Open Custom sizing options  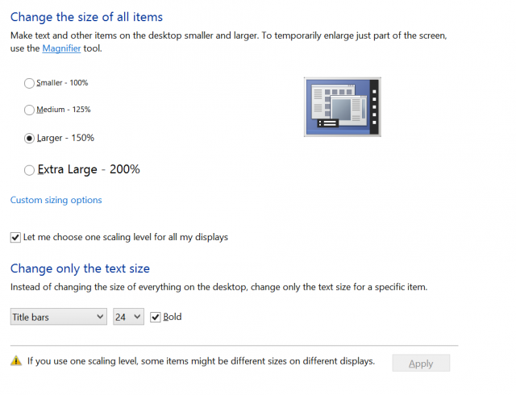coord(56,200)
